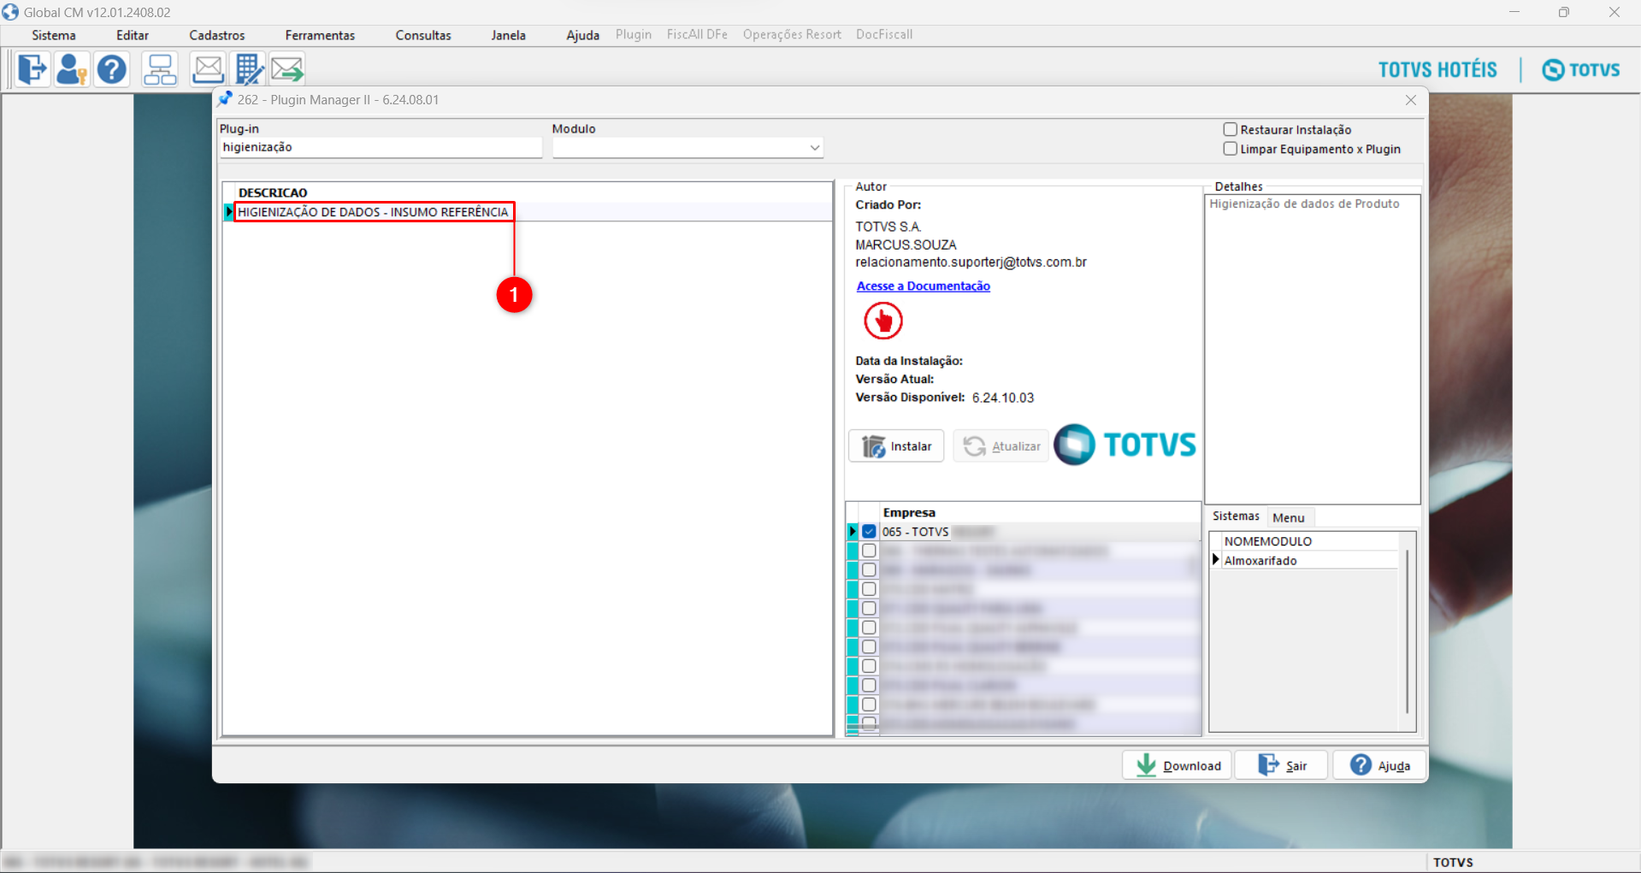This screenshot has width=1641, height=873.
Task: Uncheck the 065 - TOTVS company checkbox
Action: [x=869, y=532]
